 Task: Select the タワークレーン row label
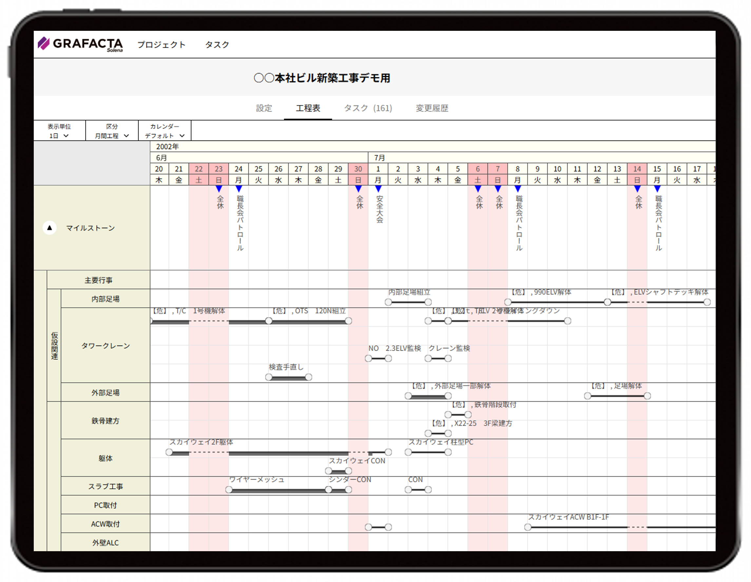click(x=105, y=346)
